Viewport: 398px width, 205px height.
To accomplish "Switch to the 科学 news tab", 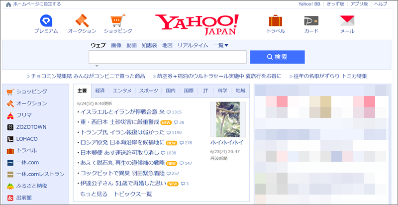I will pos(222,91).
